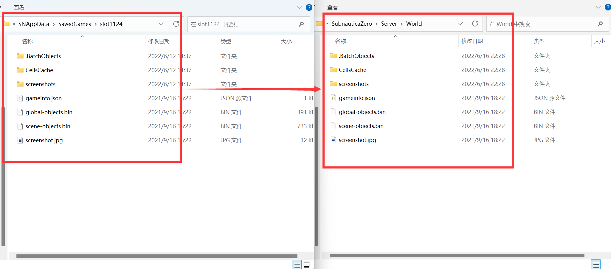Open subfolder chevron after SubnauticaZero
Viewport: 611px width, 269px height.
pyautogui.click(x=376, y=24)
